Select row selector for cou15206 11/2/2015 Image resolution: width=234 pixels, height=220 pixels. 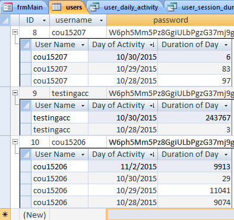(26, 166)
